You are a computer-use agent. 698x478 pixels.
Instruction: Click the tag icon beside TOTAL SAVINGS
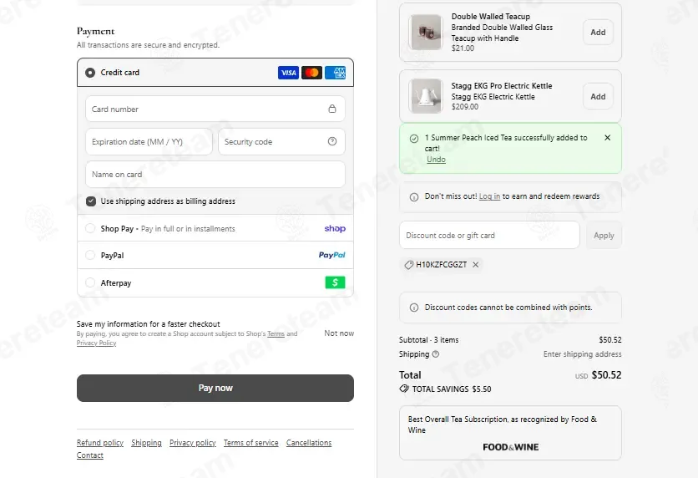tap(404, 389)
